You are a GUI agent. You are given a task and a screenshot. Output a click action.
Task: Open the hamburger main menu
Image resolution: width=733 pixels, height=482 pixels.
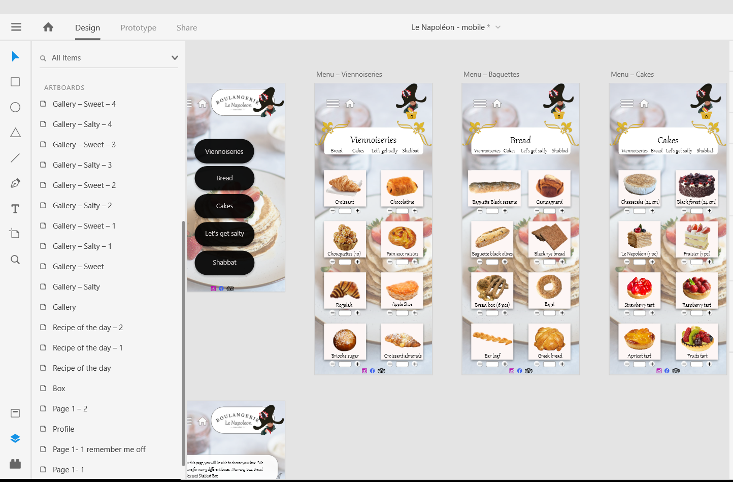click(x=16, y=27)
